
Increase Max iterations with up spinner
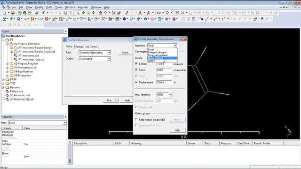(x=170, y=93)
